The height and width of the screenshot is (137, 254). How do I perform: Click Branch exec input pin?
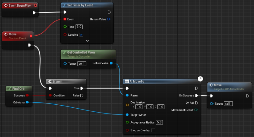pyautogui.click(x=50, y=88)
